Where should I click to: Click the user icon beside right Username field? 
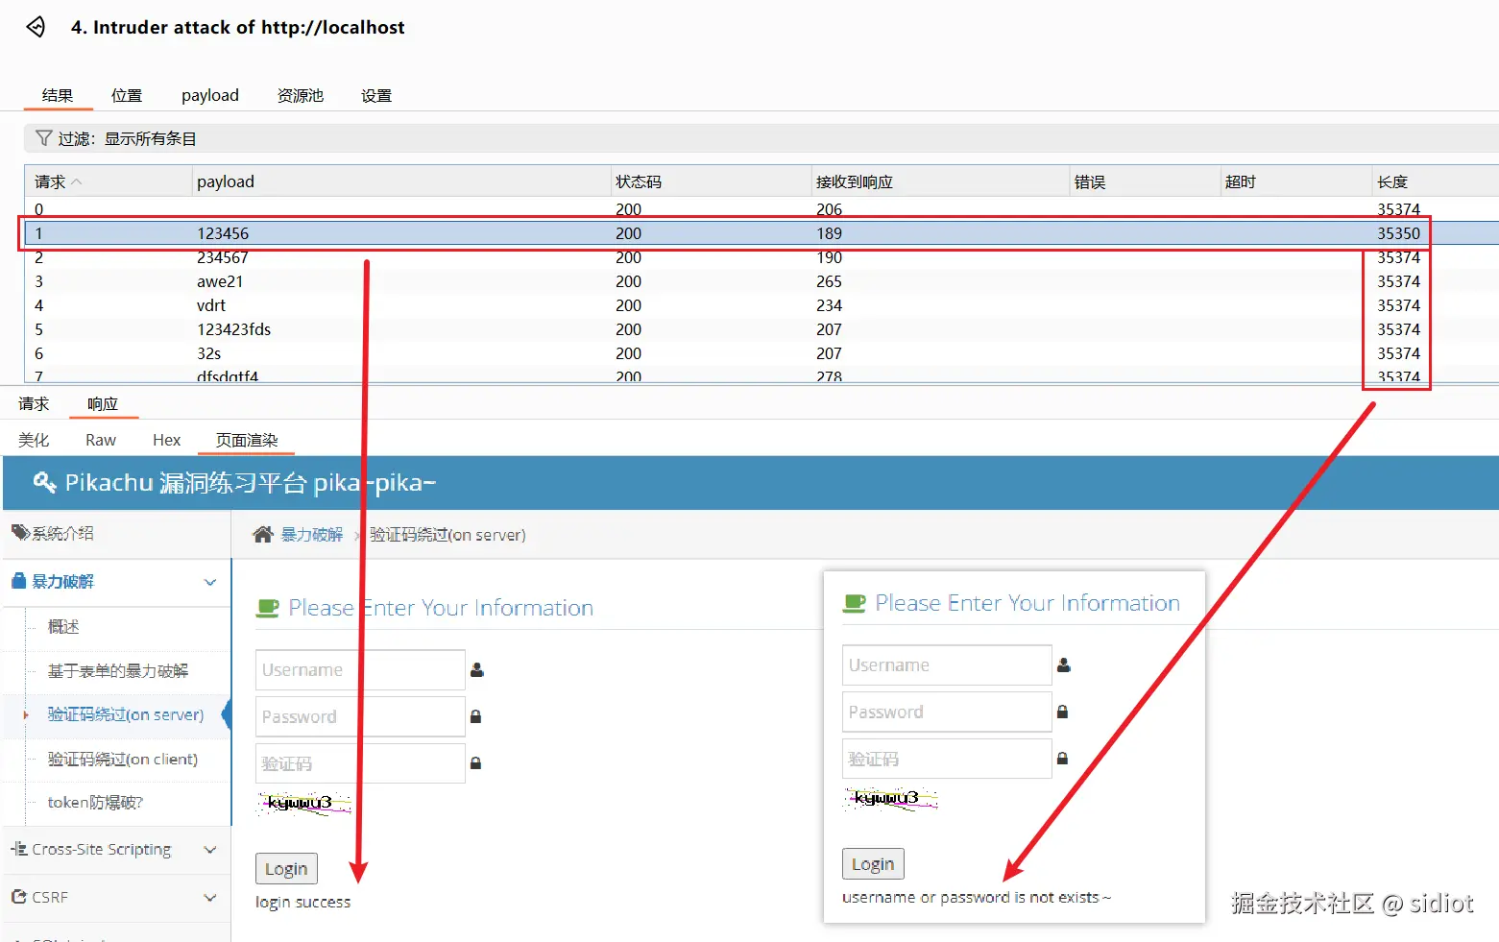pyautogui.click(x=1064, y=664)
